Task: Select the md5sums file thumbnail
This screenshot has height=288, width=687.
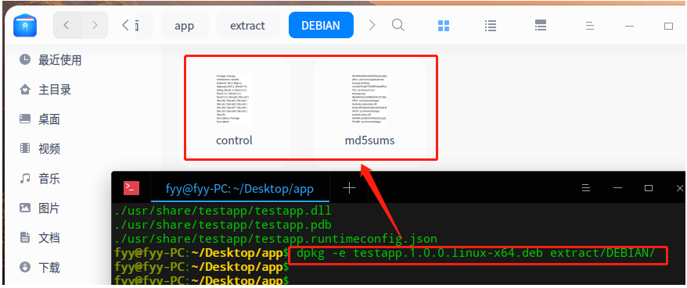Action: 369,99
